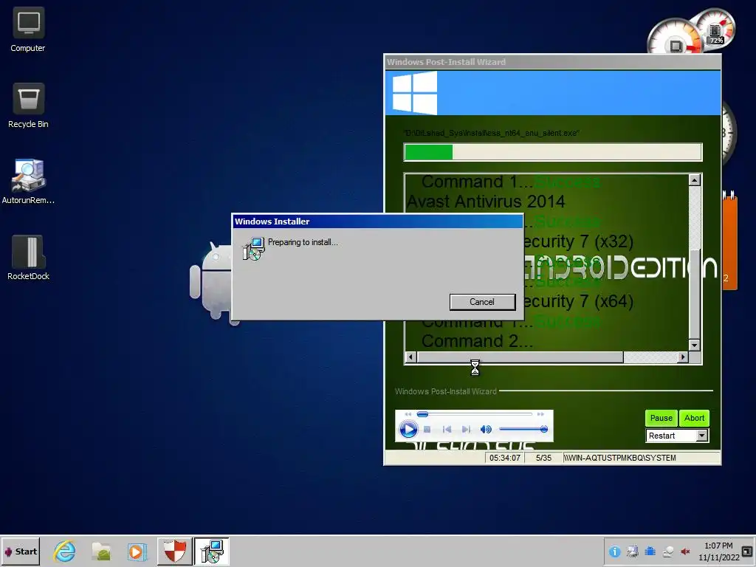Open the Start menu
The width and height of the screenshot is (756, 567).
click(21, 551)
